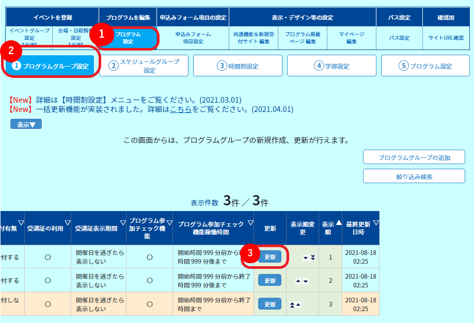Sort by 表示順 ascending triangle
The image size is (474, 323).
click(339, 223)
